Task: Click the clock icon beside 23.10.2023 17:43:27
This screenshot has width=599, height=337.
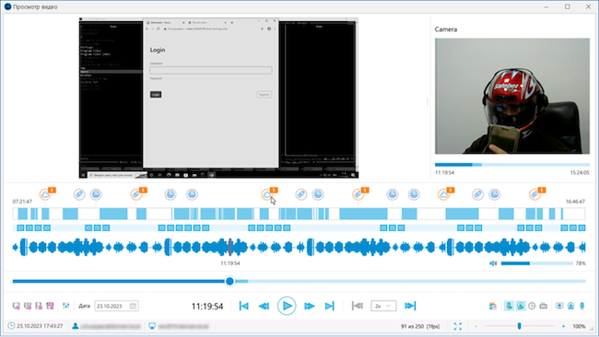Action: coord(11,326)
